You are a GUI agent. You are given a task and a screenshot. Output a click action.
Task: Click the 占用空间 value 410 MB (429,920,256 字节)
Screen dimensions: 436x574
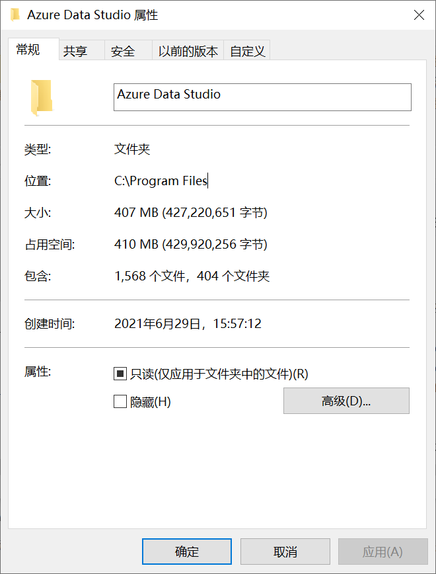click(x=190, y=244)
